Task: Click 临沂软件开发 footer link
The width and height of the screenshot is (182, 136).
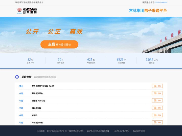Action: tap(139, 131)
